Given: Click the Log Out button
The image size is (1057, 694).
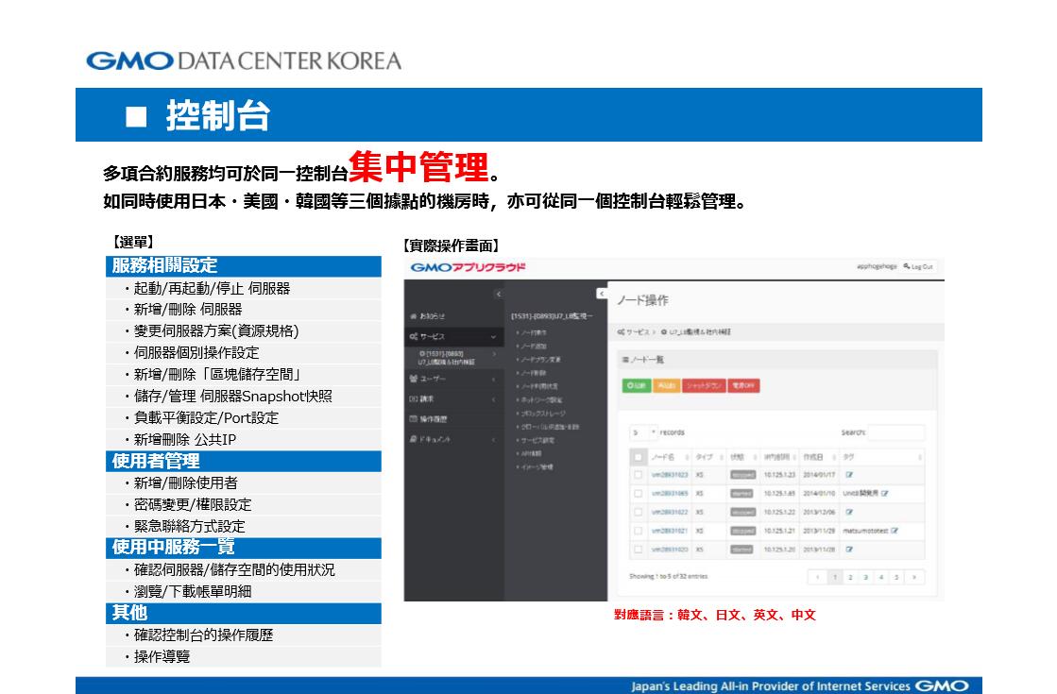Looking at the screenshot, I should [918, 267].
